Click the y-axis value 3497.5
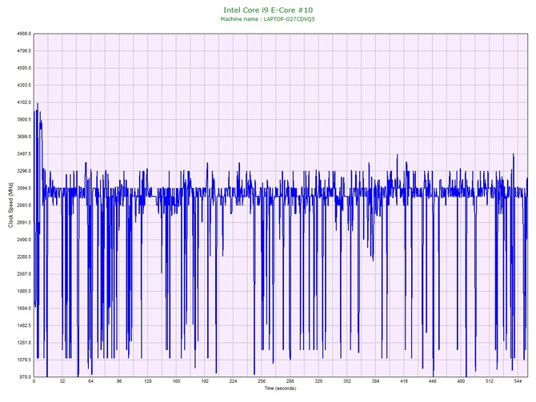The width and height of the screenshot is (536, 402). 24,154
